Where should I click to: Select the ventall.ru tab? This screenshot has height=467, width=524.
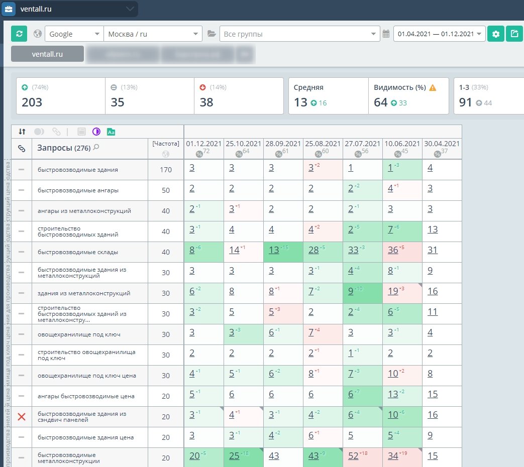47,54
